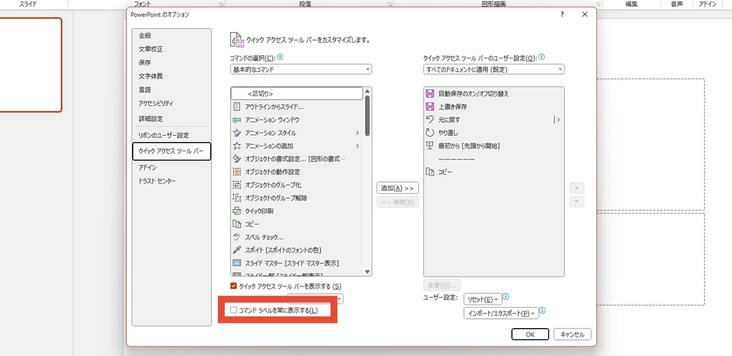This screenshot has width=732, height=356.
Task: Click the スペル チェック abc icon
Action: 237,237
